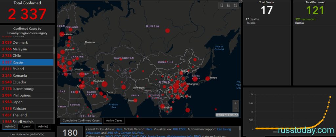
Task: Select Malaysia in the country list
Action: [x=27, y=49]
